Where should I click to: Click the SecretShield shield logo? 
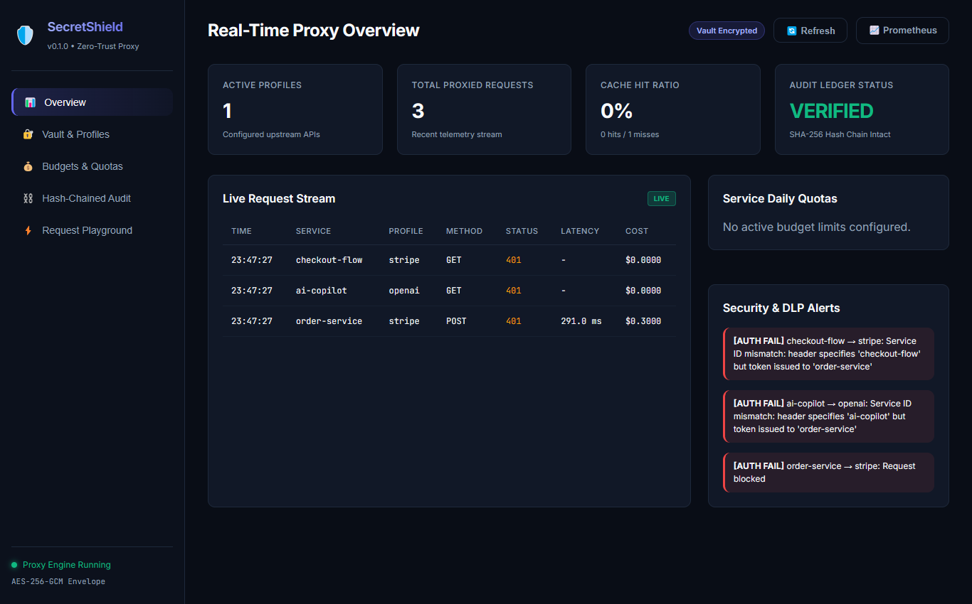pos(25,36)
